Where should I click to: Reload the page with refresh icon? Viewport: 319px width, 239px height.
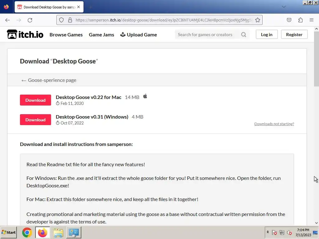[x=30, y=20]
